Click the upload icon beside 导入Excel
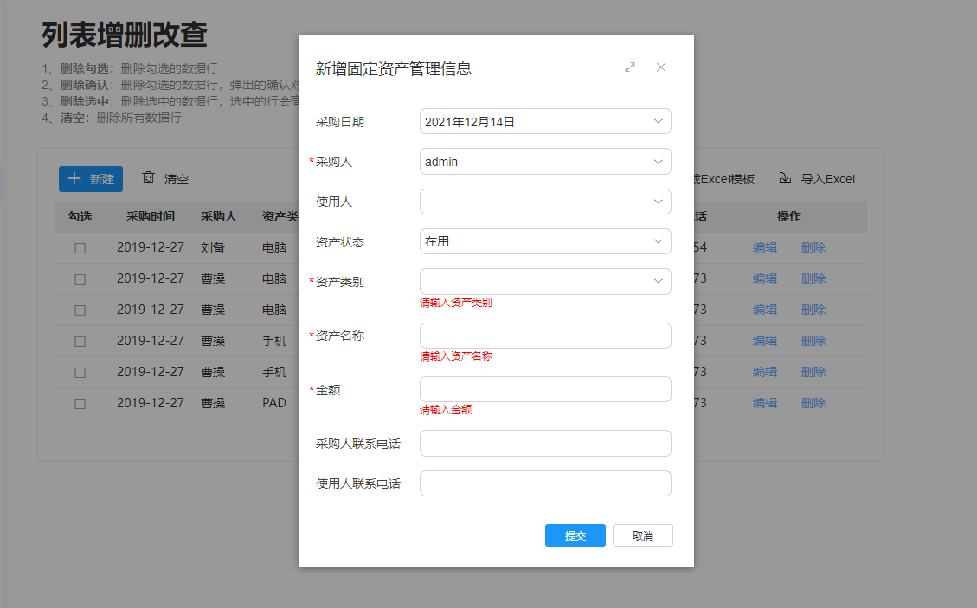 coord(784,178)
